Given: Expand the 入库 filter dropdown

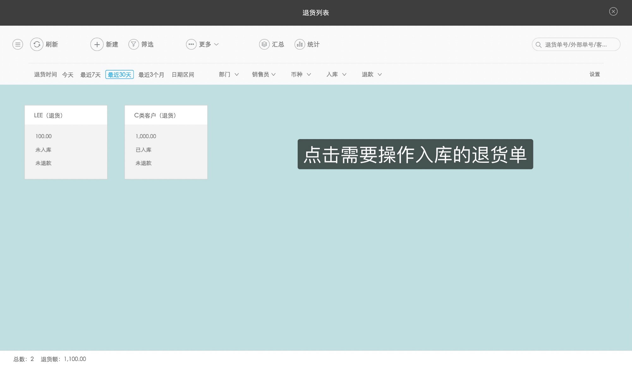Looking at the screenshot, I should pos(336,74).
